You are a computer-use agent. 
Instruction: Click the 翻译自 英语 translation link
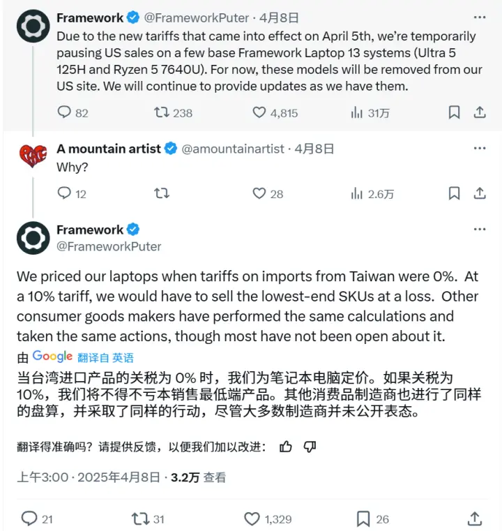pyautogui.click(x=105, y=357)
